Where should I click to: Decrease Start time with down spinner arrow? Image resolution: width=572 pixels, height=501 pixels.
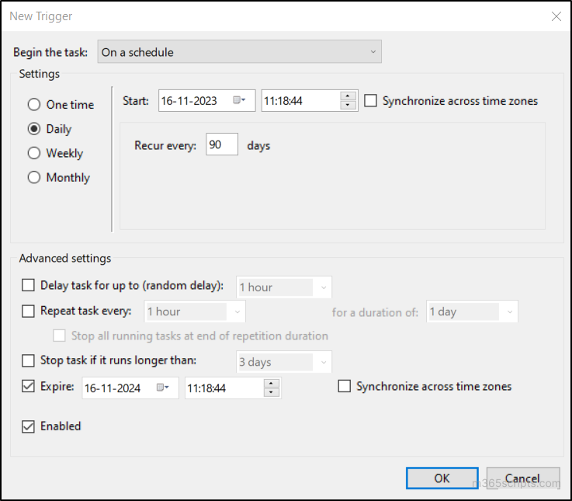[348, 106]
